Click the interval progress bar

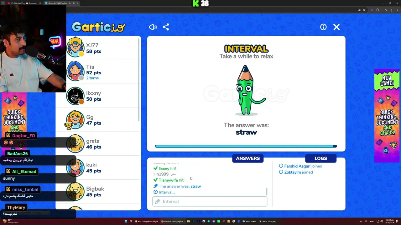(x=246, y=146)
